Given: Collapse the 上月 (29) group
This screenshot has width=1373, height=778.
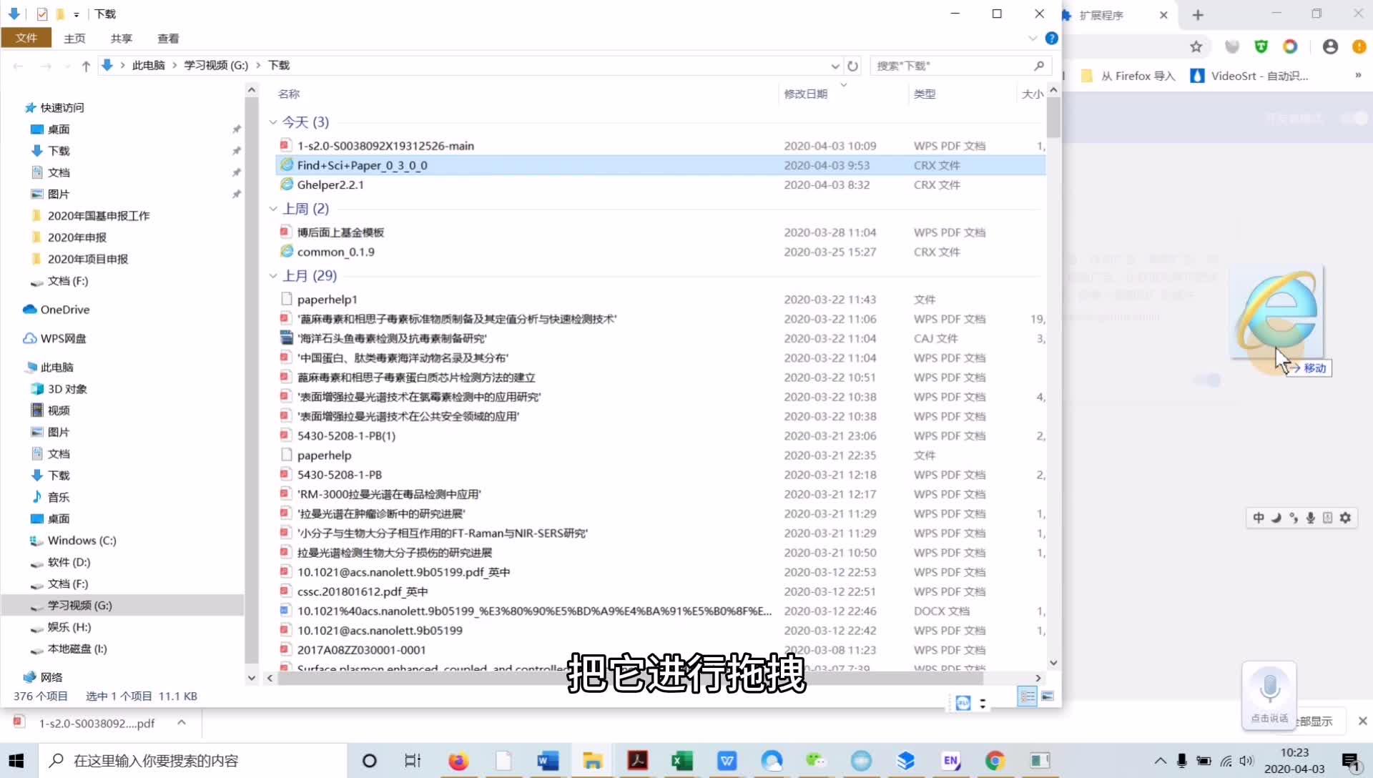Looking at the screenshot, I should [x=273, y=276].
